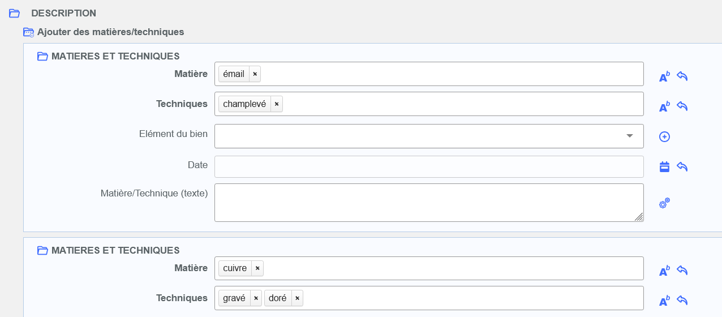Remove the émail tag
This screenshot has width=722, height=317.
tap(255, 74)
